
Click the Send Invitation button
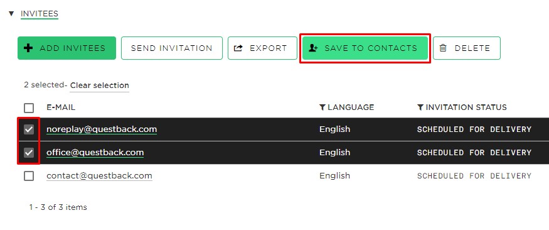coord(171,48)
